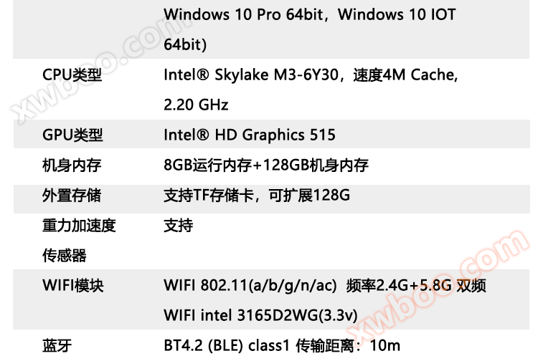Click the WIFI模块 row label

pos(73,286)
